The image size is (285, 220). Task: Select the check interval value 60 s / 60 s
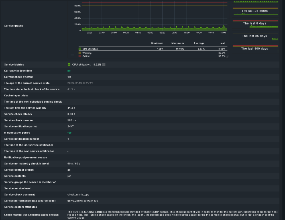pos(74,164)
